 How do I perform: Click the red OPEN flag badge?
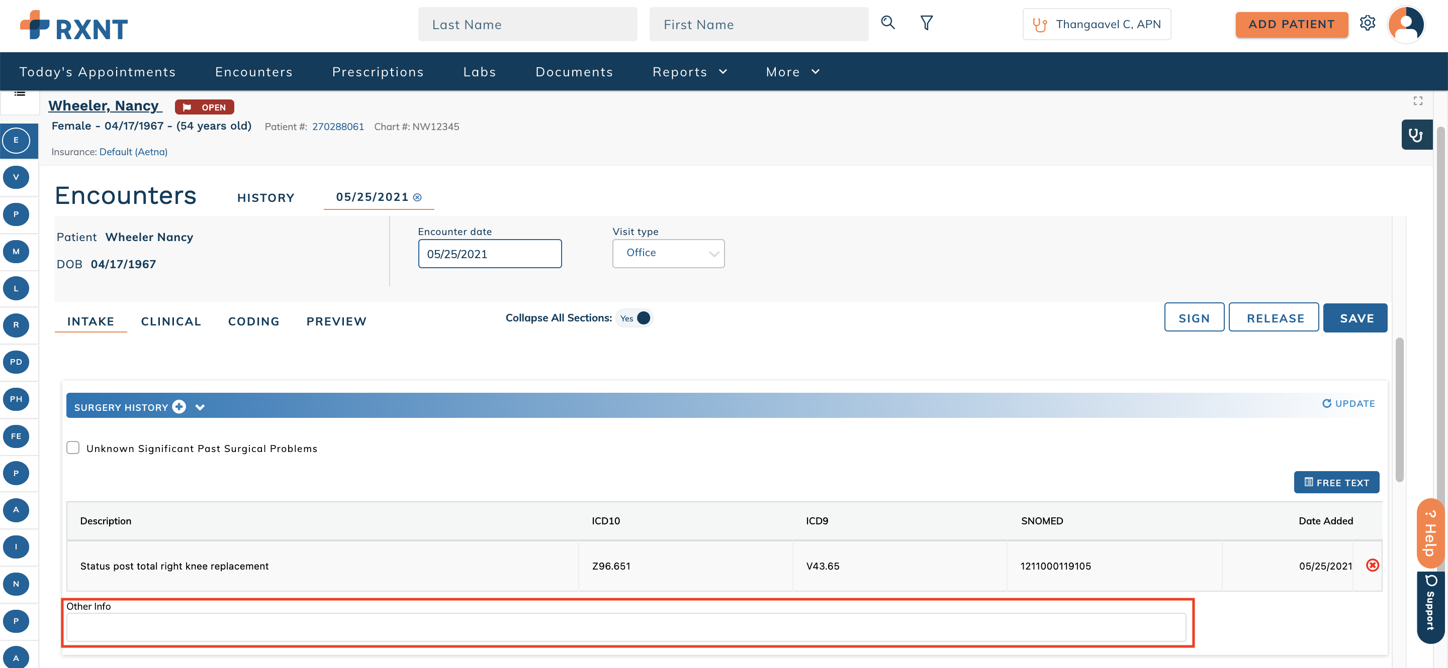pyautogui.click(x=205, y=107)
